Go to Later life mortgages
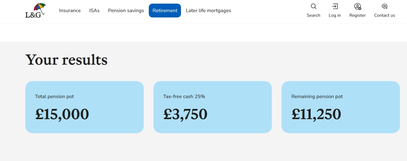 pos(208,11)
